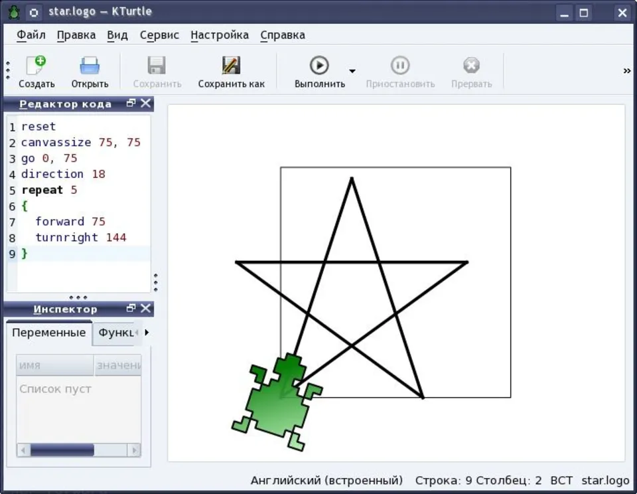
Task: Click the line 'reset' in code editor
Action: [x=38, y=126]
